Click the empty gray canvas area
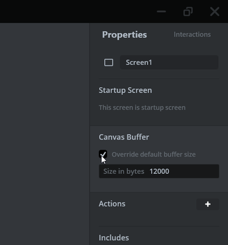The width and height of the screenshot is (228, 245). [45, 134]
